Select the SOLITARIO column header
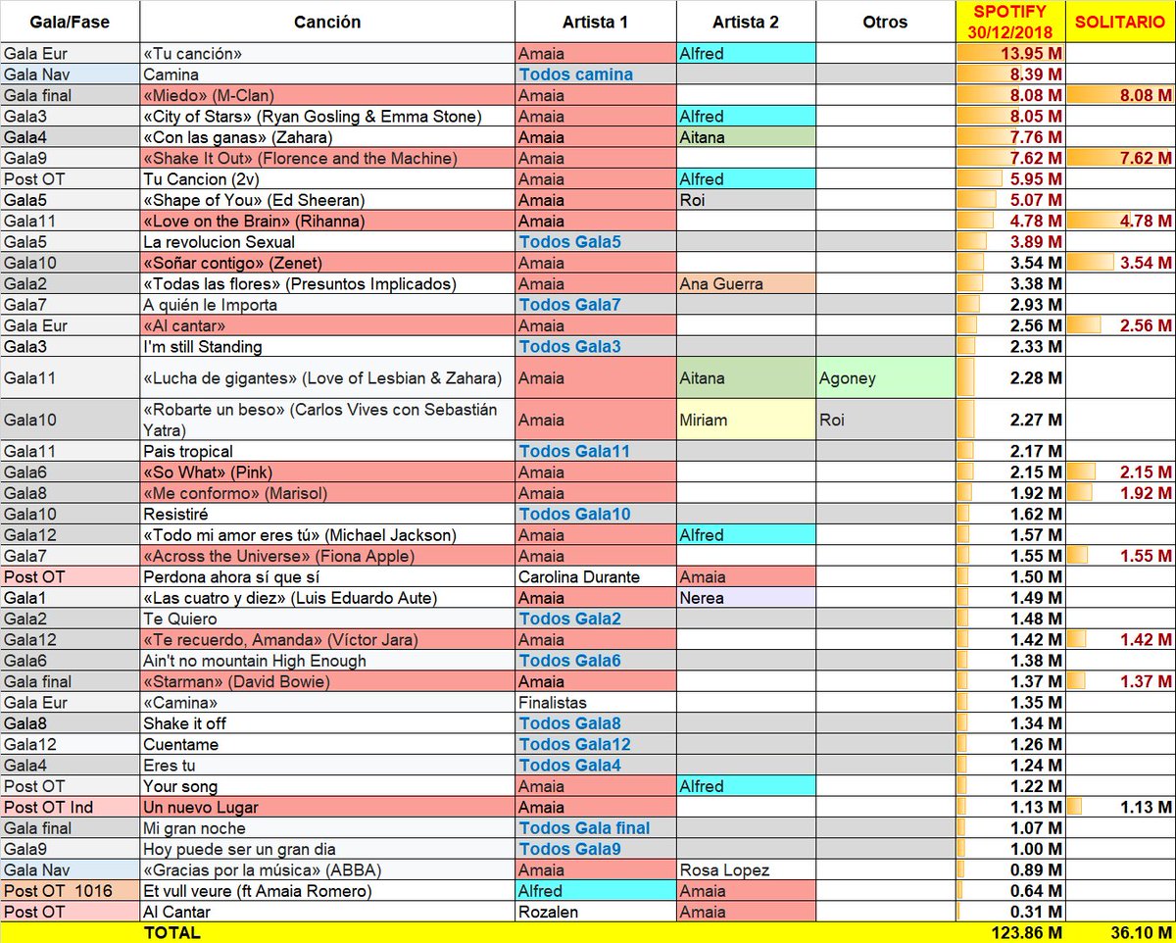Screen dimensions: 1176x943 (1121, 22)
